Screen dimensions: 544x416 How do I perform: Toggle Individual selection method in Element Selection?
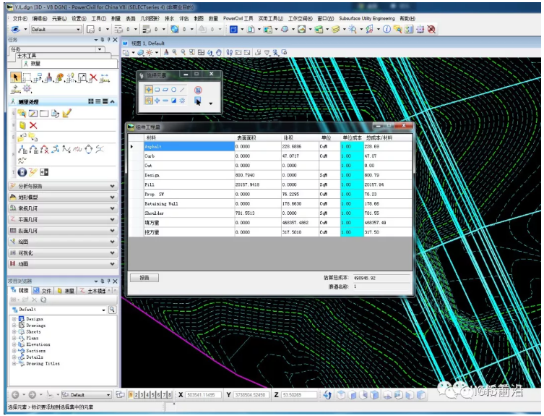coord(149,90)
